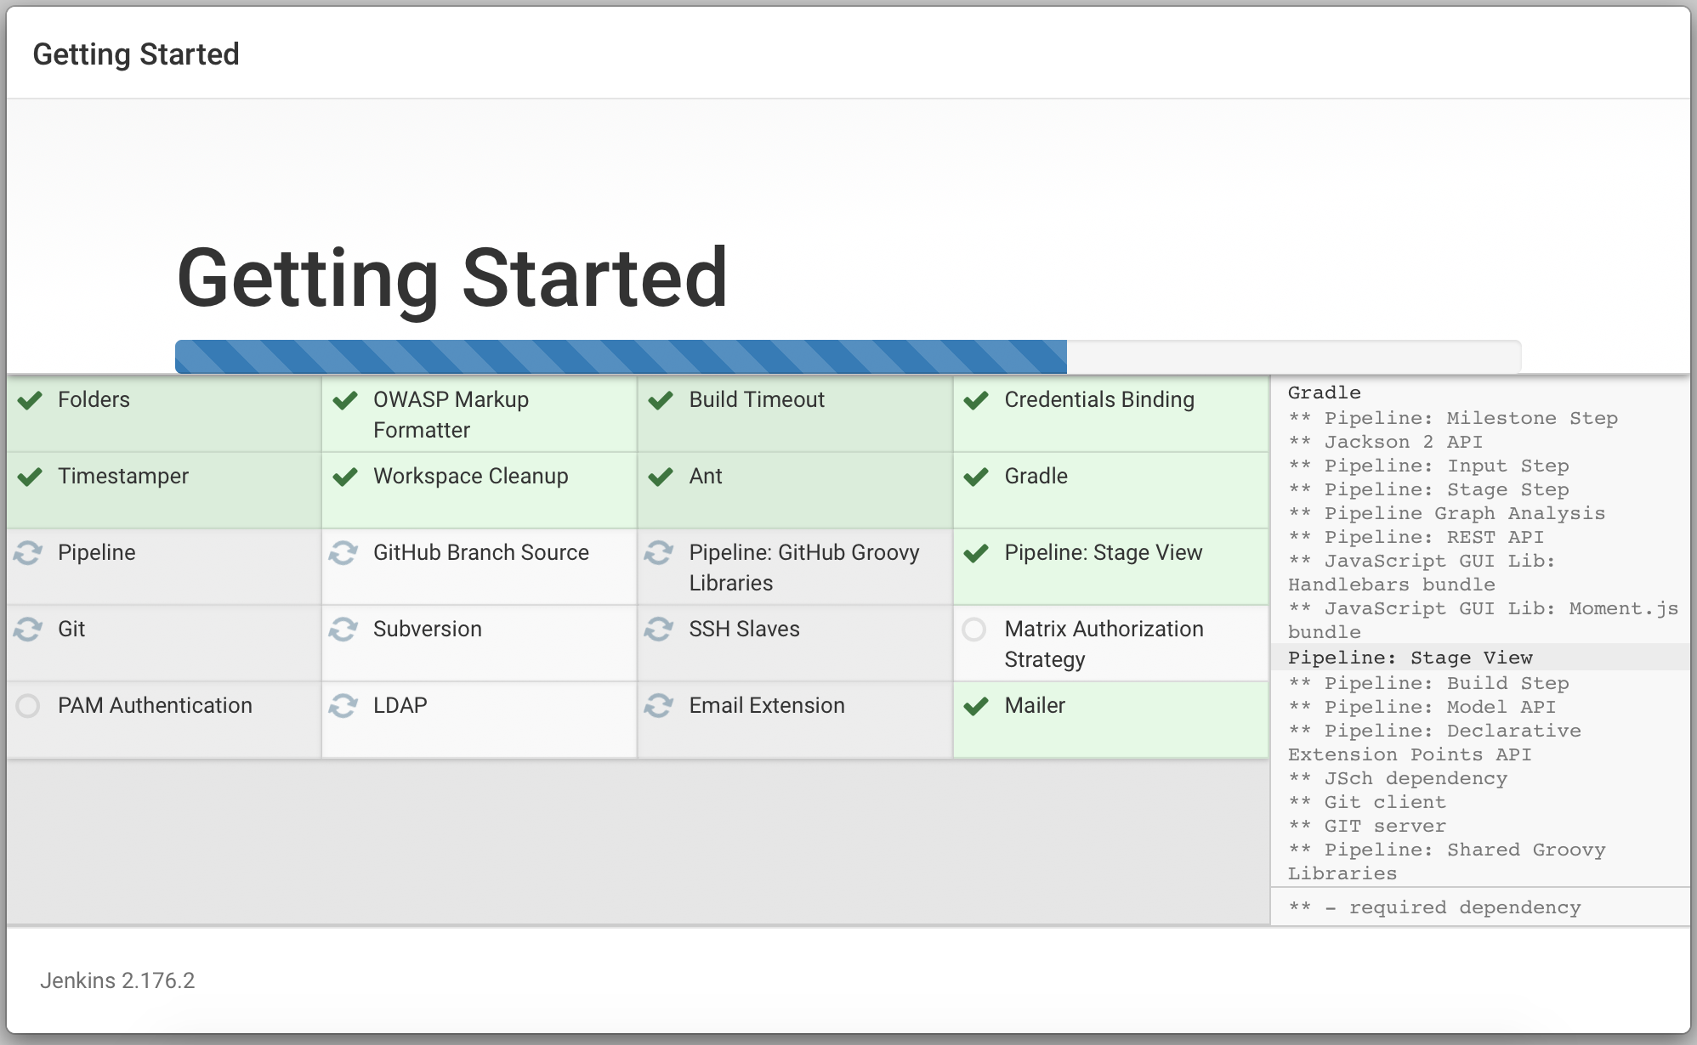The height and width of the screenshot is (1045, 1697).
Task: Click the green checkmark next to Folders
Action: tap(30, 400)
